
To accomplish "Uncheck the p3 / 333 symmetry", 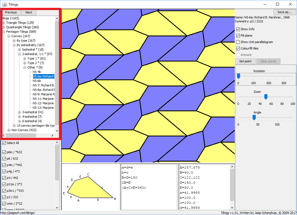I will click(4, 197).
